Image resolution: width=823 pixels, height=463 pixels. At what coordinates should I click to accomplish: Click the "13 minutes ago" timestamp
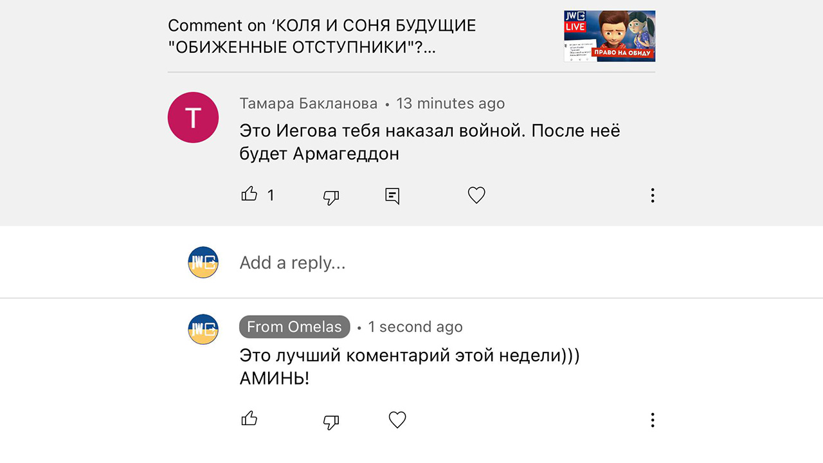450,104
